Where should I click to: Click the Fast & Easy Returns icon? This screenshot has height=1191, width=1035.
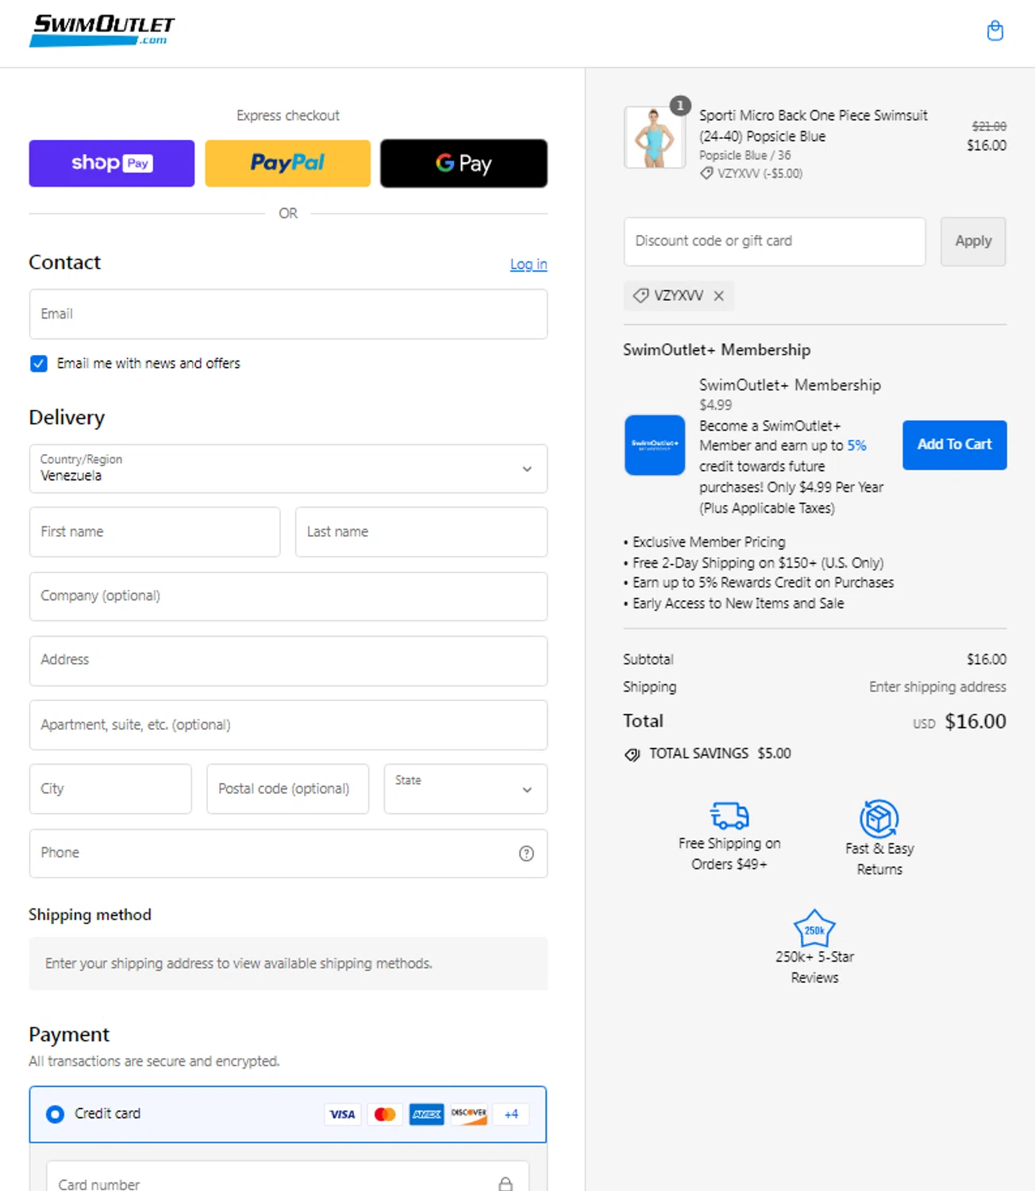click(x=879, y=819)
